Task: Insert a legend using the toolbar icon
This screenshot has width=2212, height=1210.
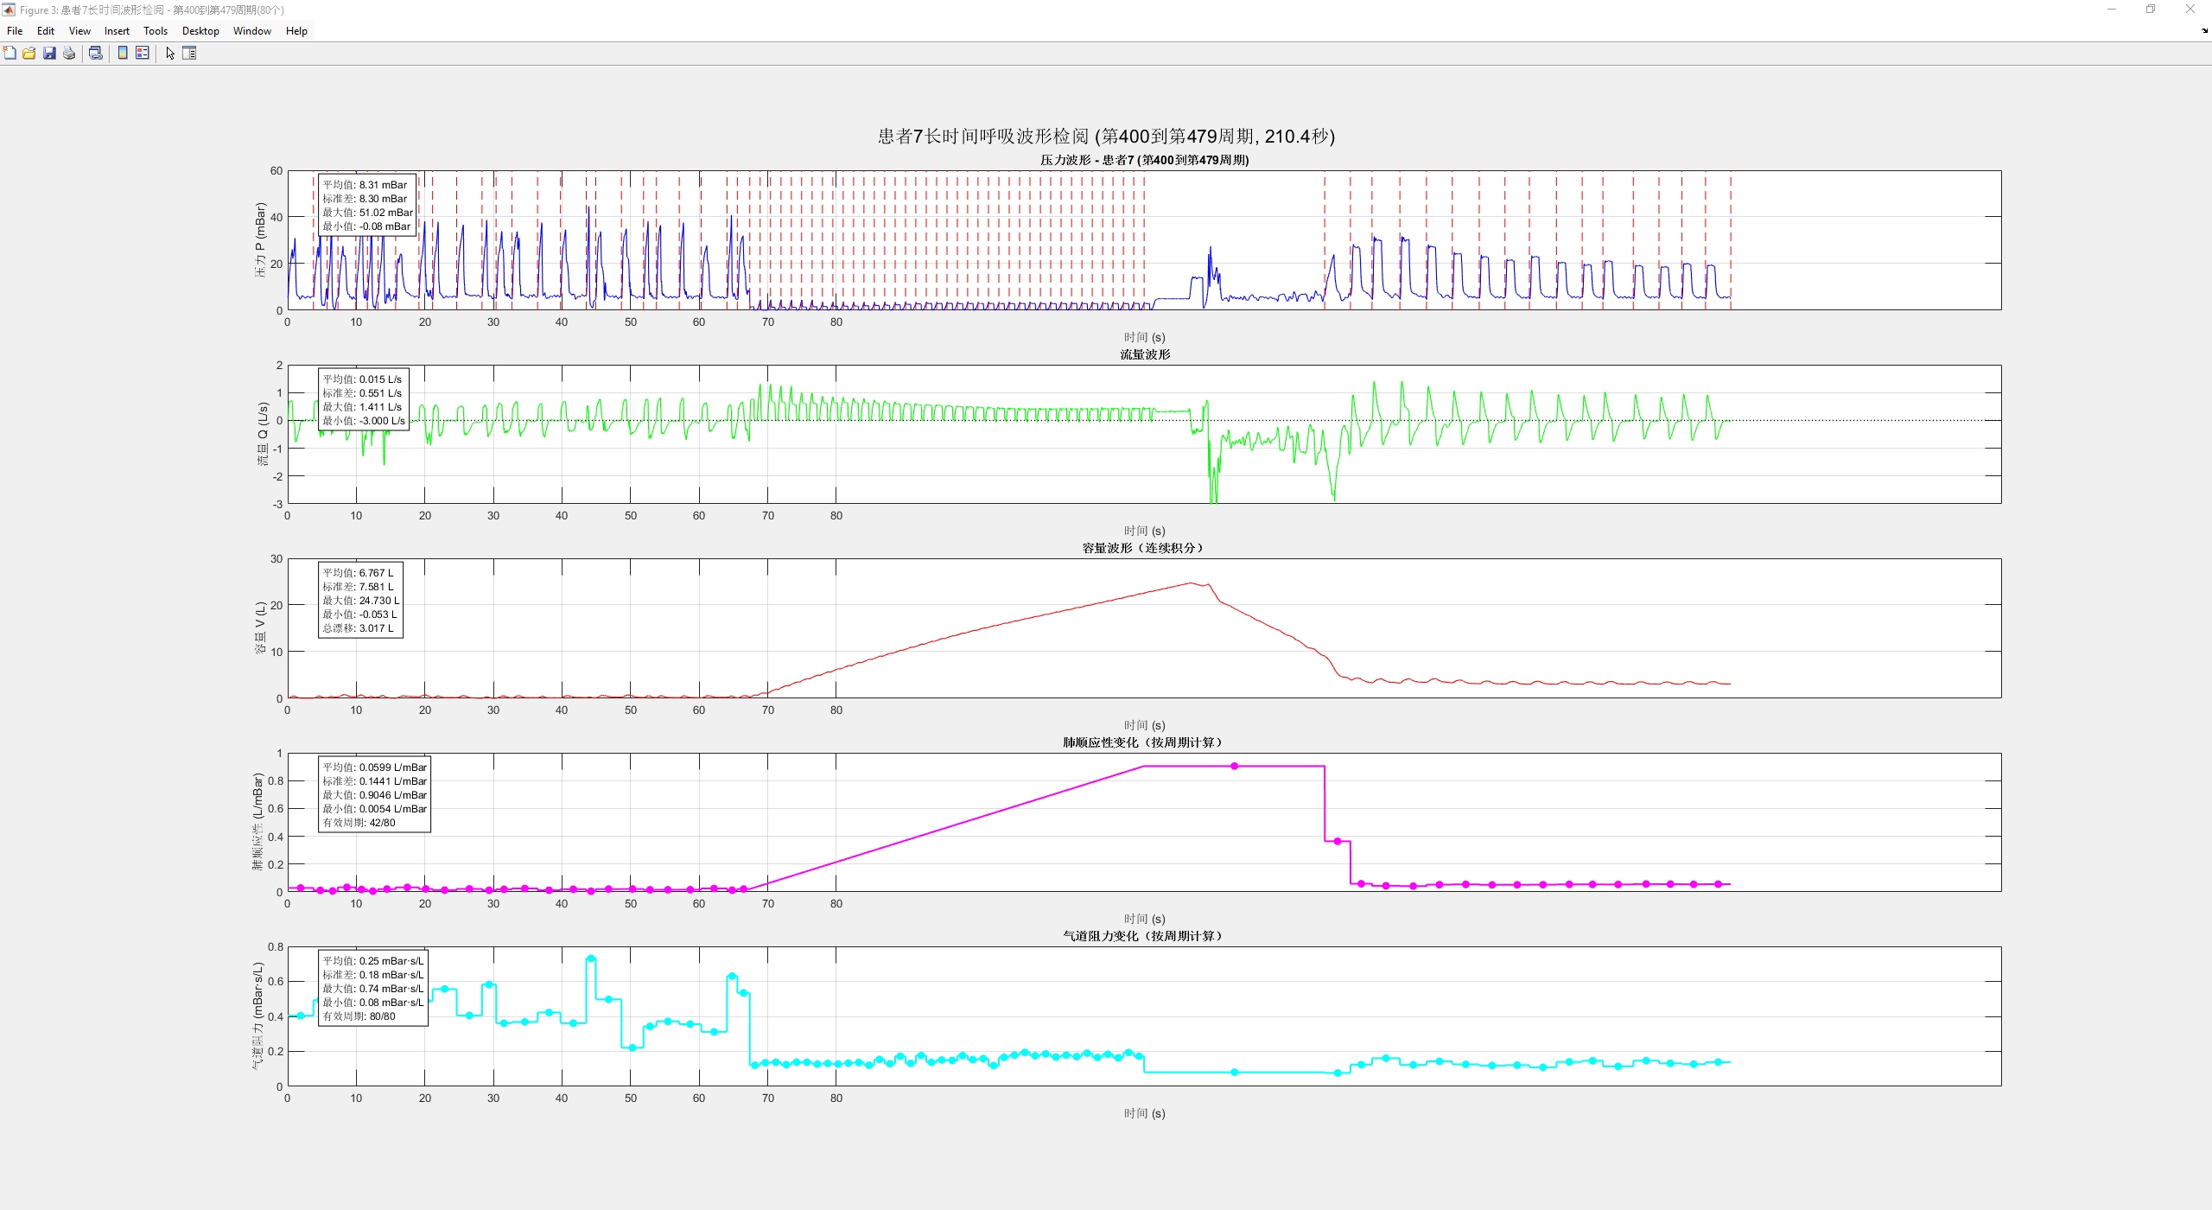Action: pos(143,53)
